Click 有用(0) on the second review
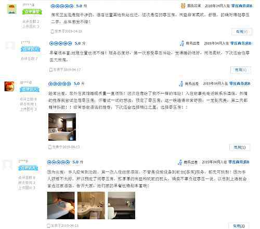Viewport: 260px width, 229px height. [241, 70]
